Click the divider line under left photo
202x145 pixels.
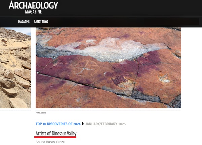(x=15, y=111)
